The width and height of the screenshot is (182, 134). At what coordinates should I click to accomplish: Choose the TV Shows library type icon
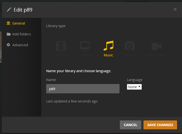(85, 46)
